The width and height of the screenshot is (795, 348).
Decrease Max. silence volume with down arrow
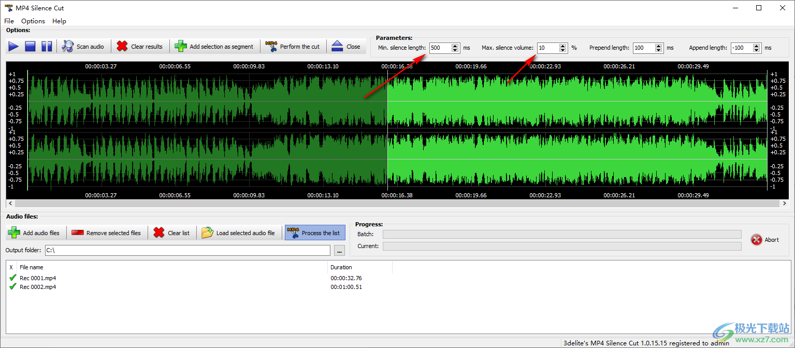click(563, 50)
